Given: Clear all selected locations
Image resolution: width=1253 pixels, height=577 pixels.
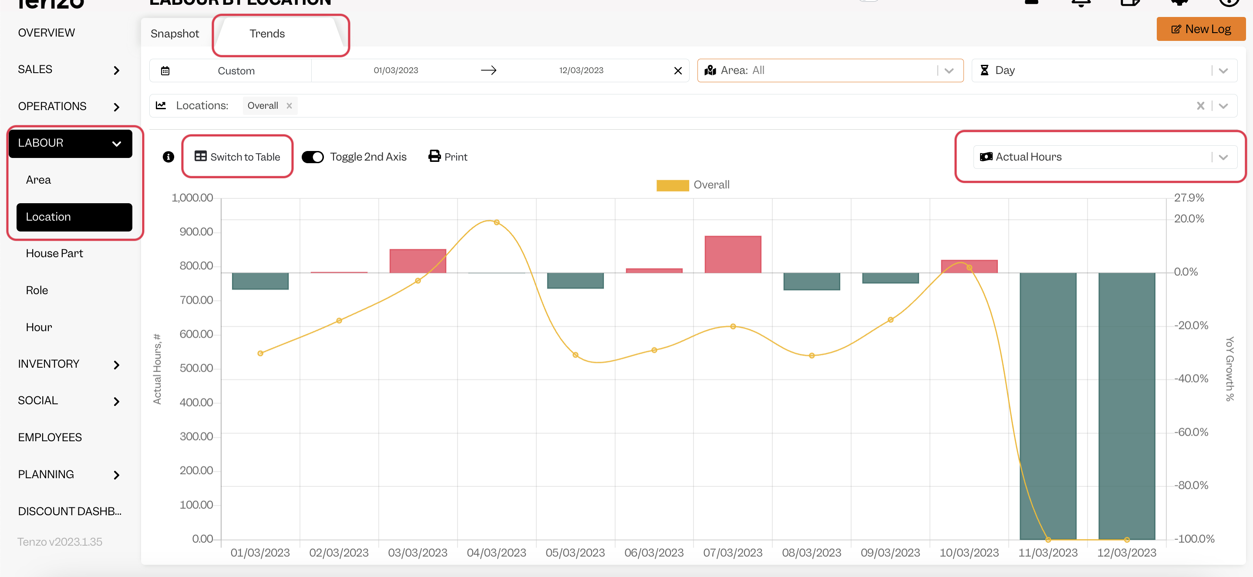Looking at the screenshot, I should pos(1200,106).
